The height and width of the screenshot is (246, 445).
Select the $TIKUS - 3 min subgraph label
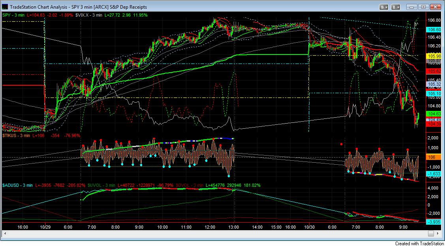(x=16, y=135)
